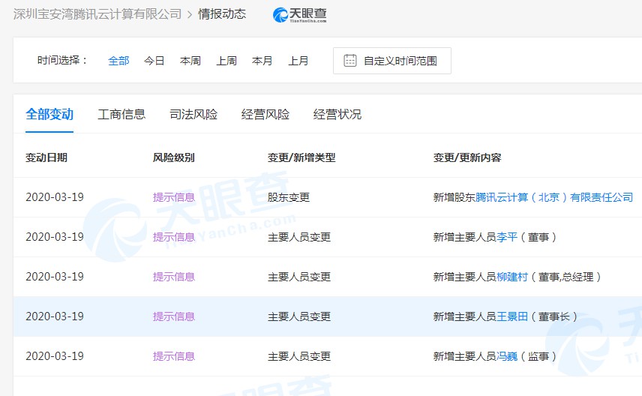
Task: Click 提示信息 in the 李平 row
Action: click(x=174, y=237)
